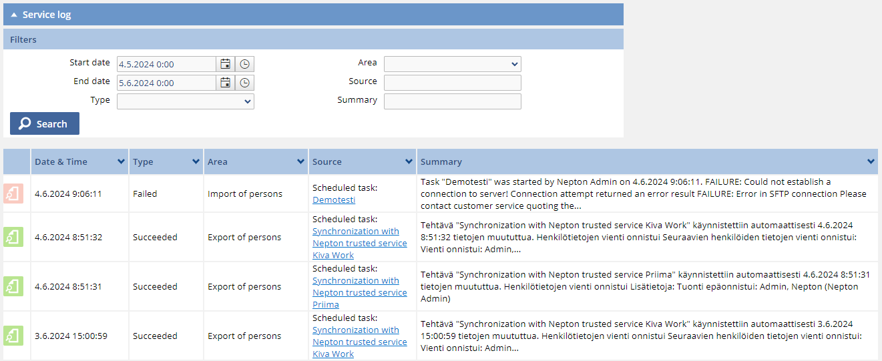Viewport: 882px width, 361px height.
Task: Focus the Summary filter text field
Action: coord(453,101)
